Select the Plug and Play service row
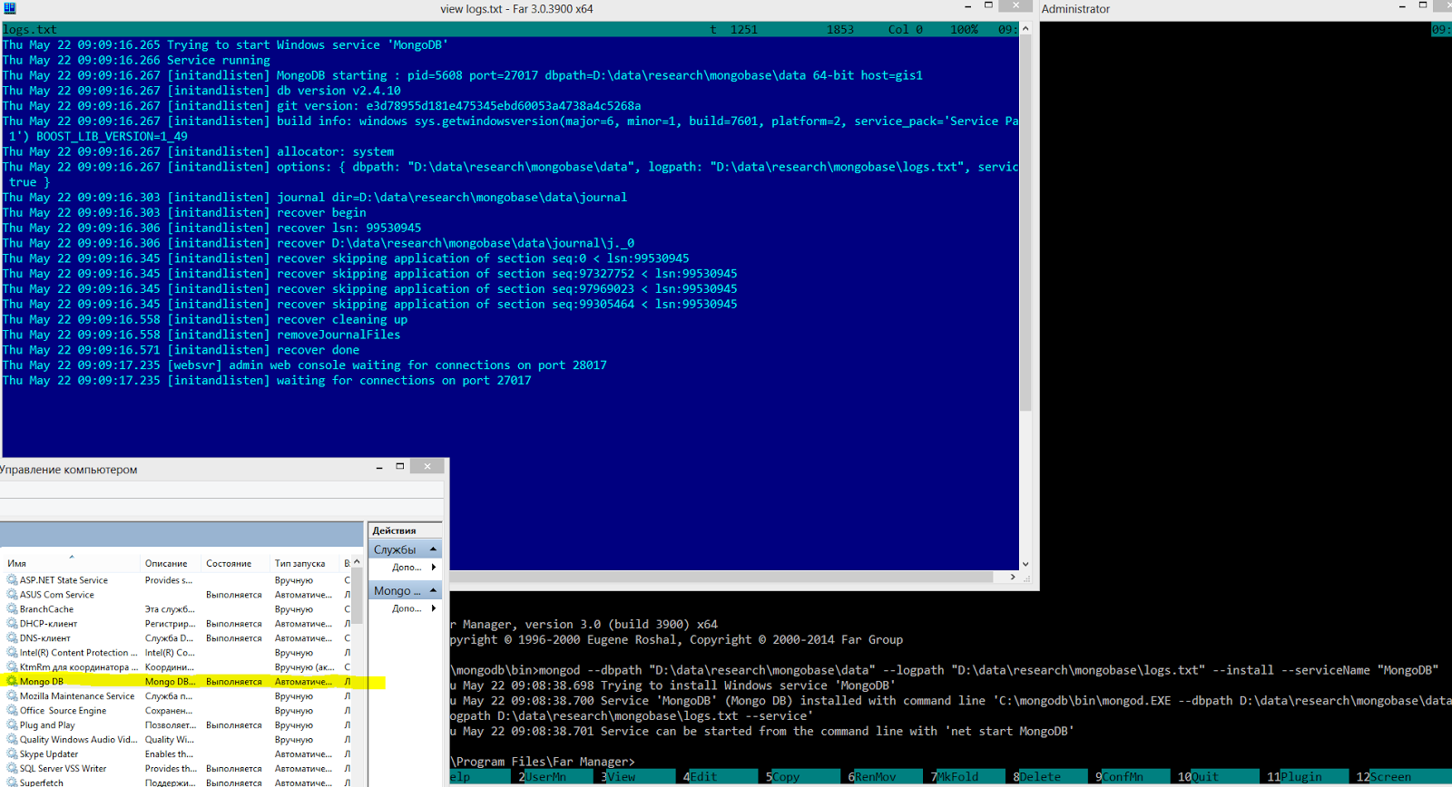 coord(176,725)
